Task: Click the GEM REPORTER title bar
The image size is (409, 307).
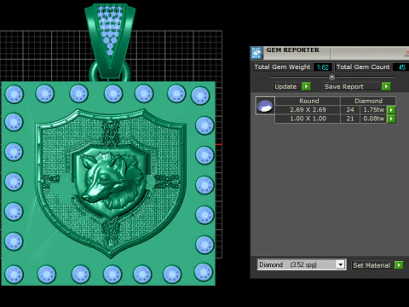Action: 330,53
